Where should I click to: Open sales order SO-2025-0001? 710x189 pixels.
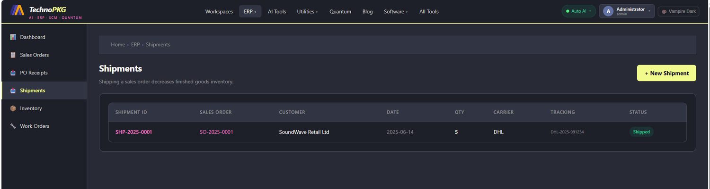coord(216,132)
